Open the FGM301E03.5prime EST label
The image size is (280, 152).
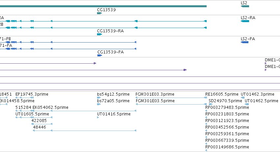click(155, 101)
